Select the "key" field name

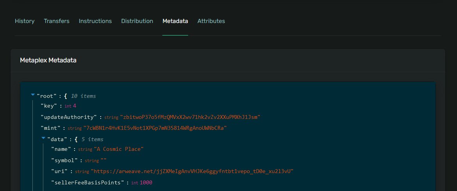[49, 106]
